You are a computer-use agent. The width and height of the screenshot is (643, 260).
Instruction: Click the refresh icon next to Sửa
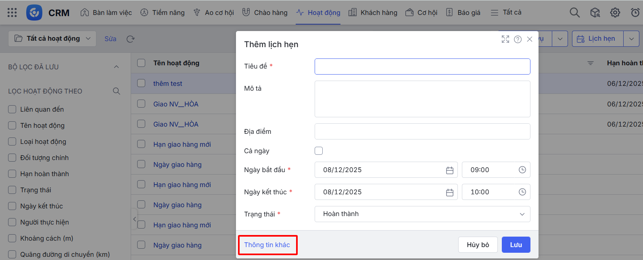[x=130, y=39]
